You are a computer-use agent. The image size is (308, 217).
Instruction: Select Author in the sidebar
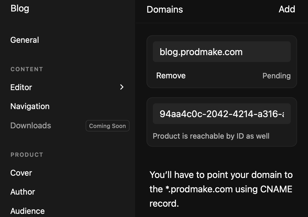[23, 192]
